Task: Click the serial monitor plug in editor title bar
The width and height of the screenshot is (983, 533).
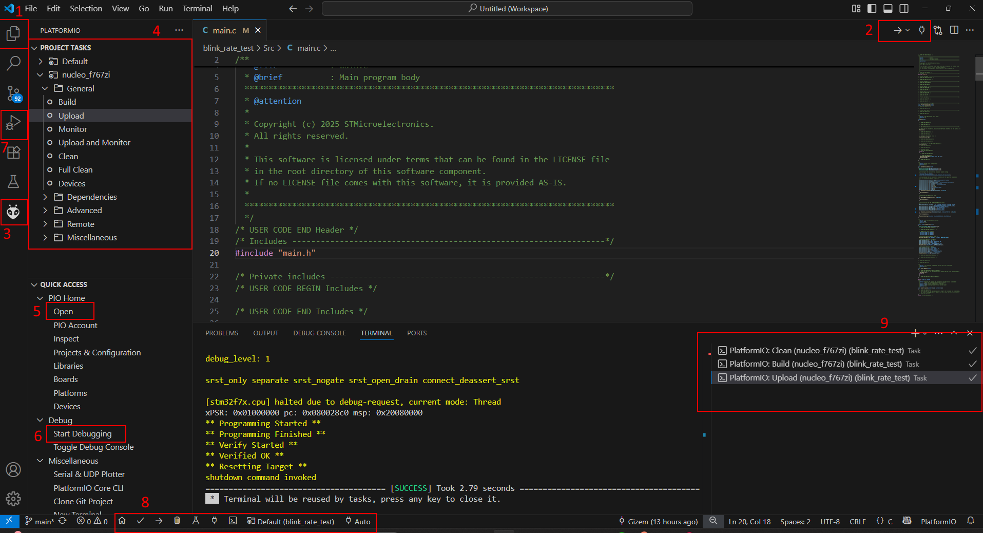Action: (922, 30)
